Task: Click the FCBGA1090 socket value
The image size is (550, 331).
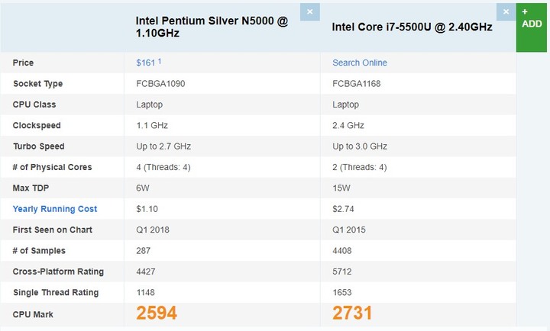Action: 160,84
